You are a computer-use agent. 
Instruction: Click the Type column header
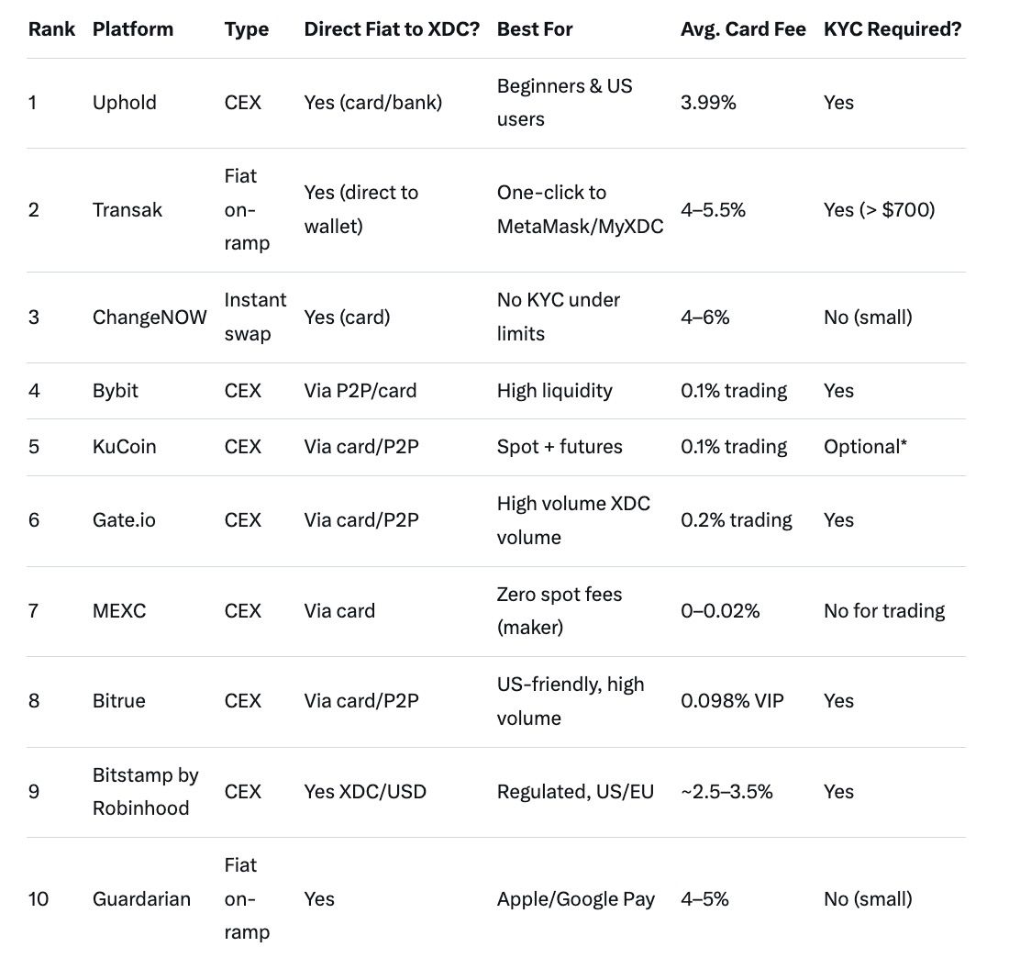coord(246,28)
